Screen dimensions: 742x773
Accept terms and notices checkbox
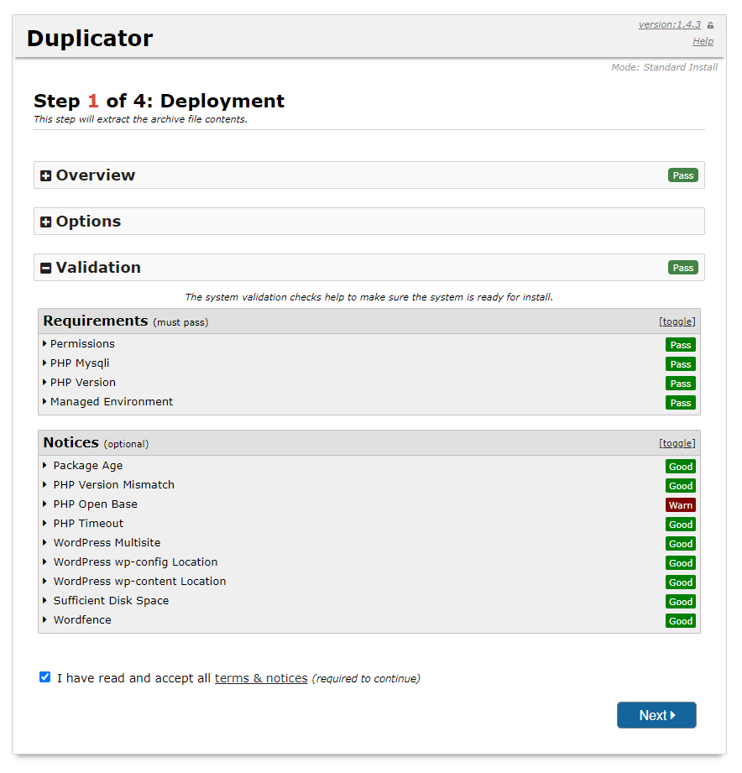pyautogui.click(x=44, y=676)
